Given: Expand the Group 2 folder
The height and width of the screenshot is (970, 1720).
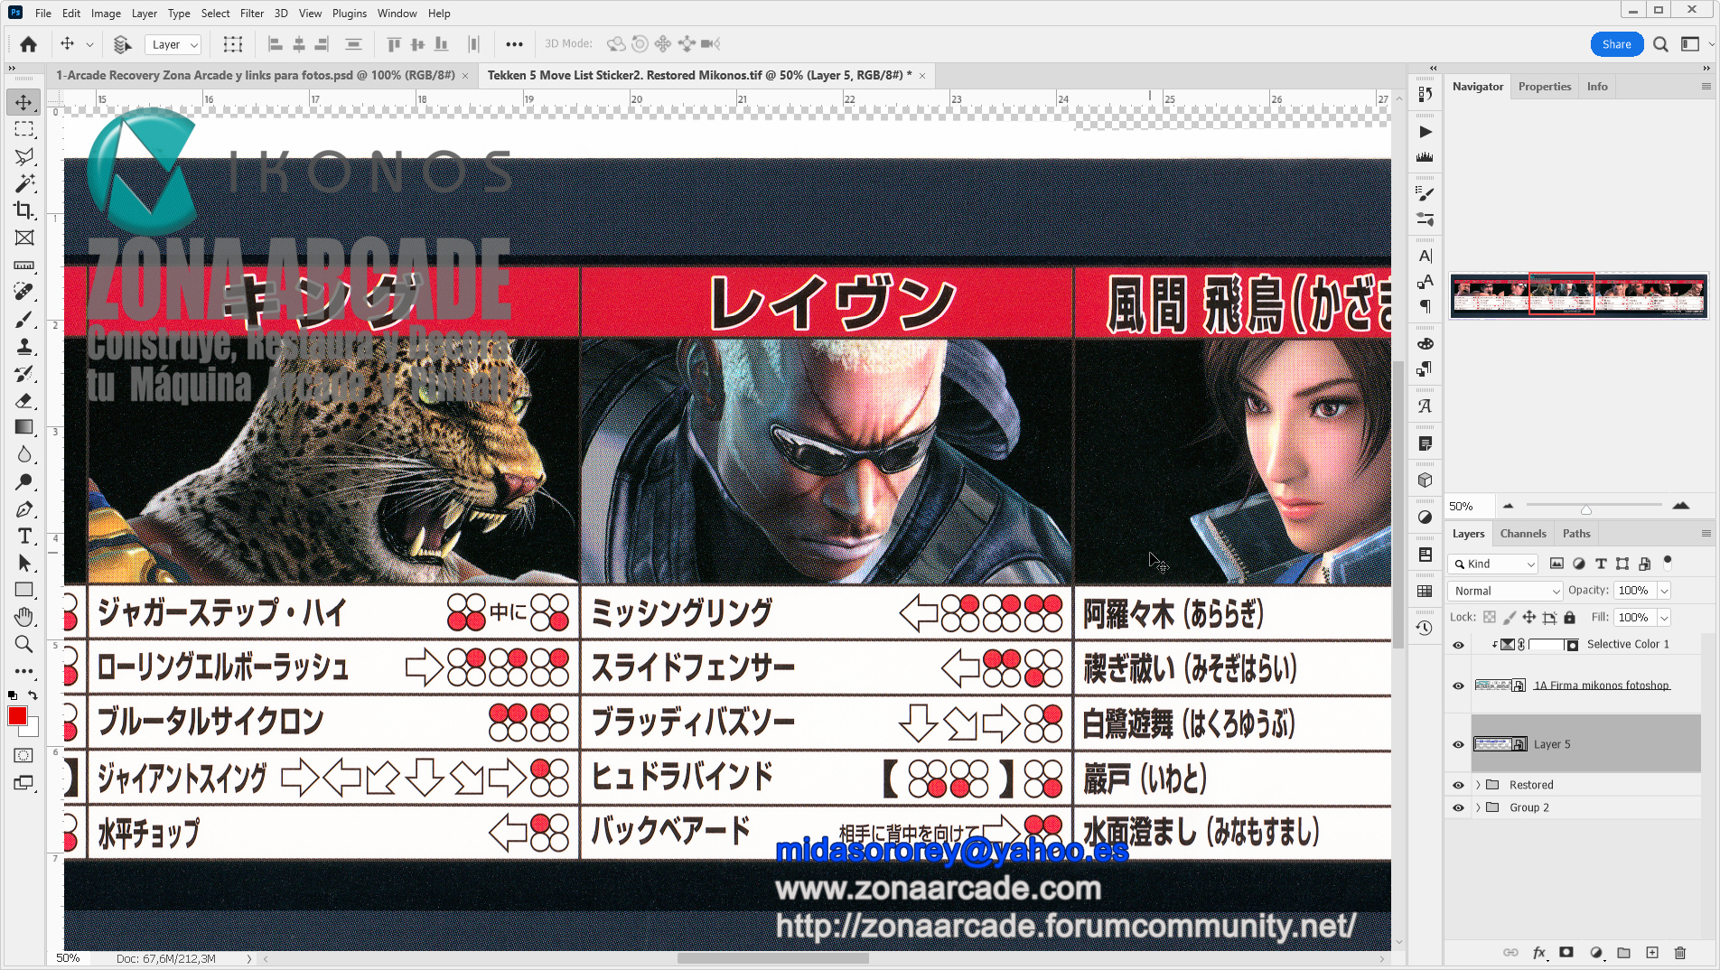Looking at the screenshot, I should [x=1479, y=807].
